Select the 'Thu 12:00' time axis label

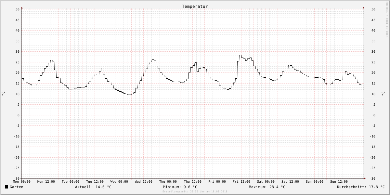193,182
